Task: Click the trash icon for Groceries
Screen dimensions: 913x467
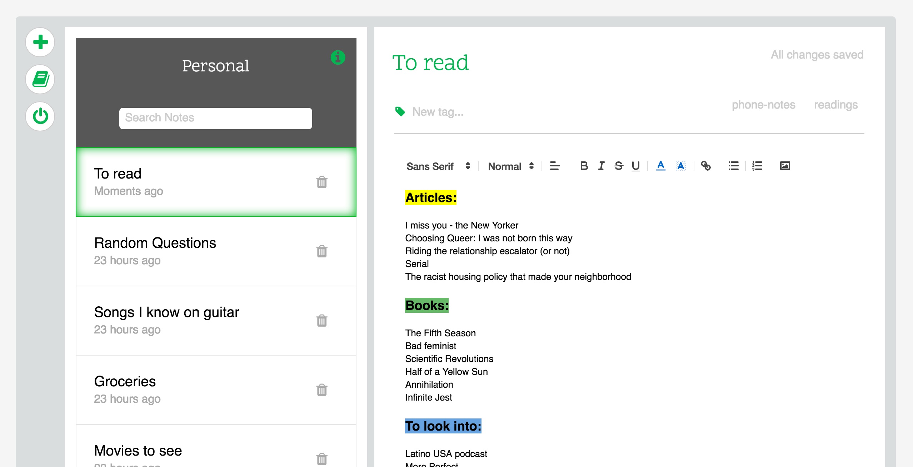Action: [x=322, y=390]
